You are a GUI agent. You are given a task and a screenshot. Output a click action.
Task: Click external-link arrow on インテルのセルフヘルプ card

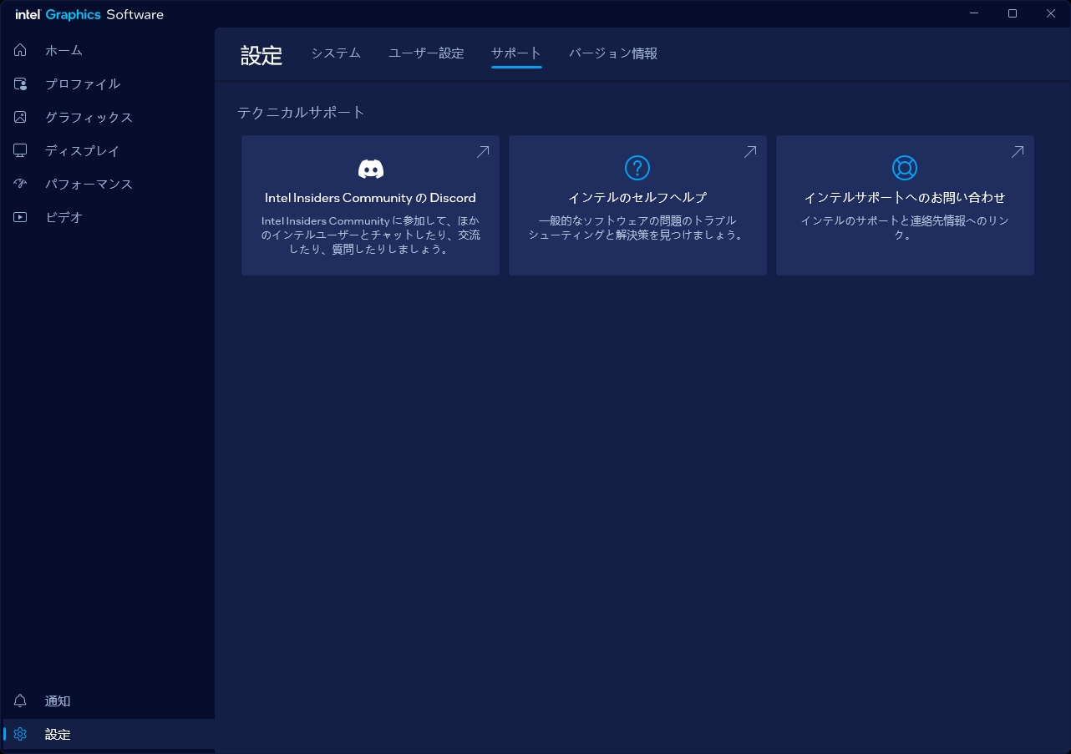[x=750, y=152]
